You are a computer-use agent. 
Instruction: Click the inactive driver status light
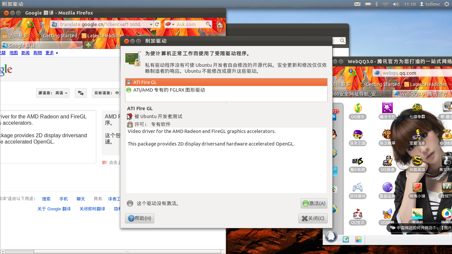[130, 203]
